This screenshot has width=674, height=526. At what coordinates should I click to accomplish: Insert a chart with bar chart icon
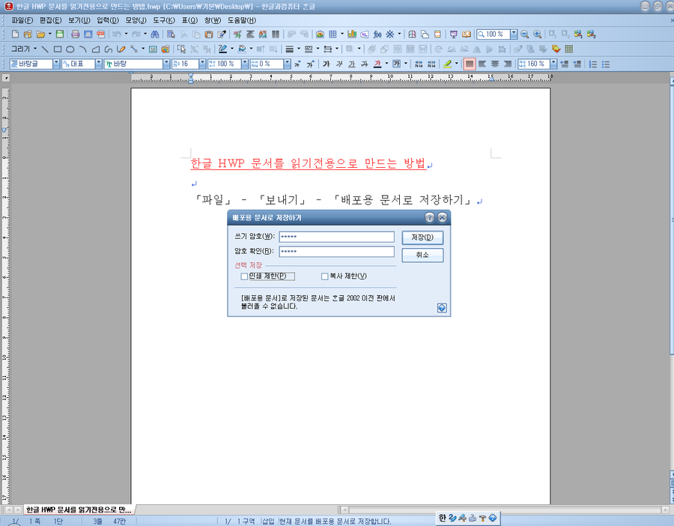352,34
